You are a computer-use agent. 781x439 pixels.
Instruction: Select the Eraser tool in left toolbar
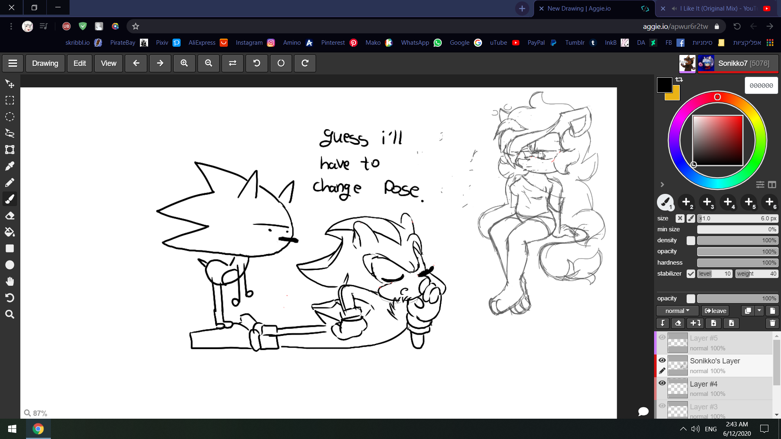click(10, 216)
